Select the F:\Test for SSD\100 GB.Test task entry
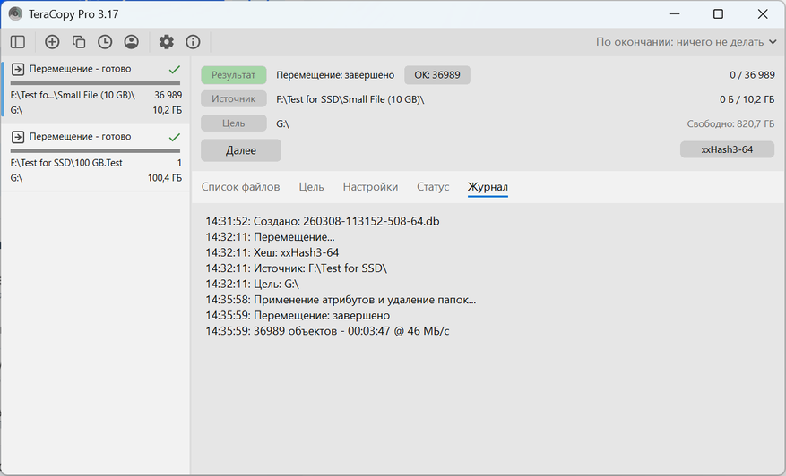 (95, 157)
